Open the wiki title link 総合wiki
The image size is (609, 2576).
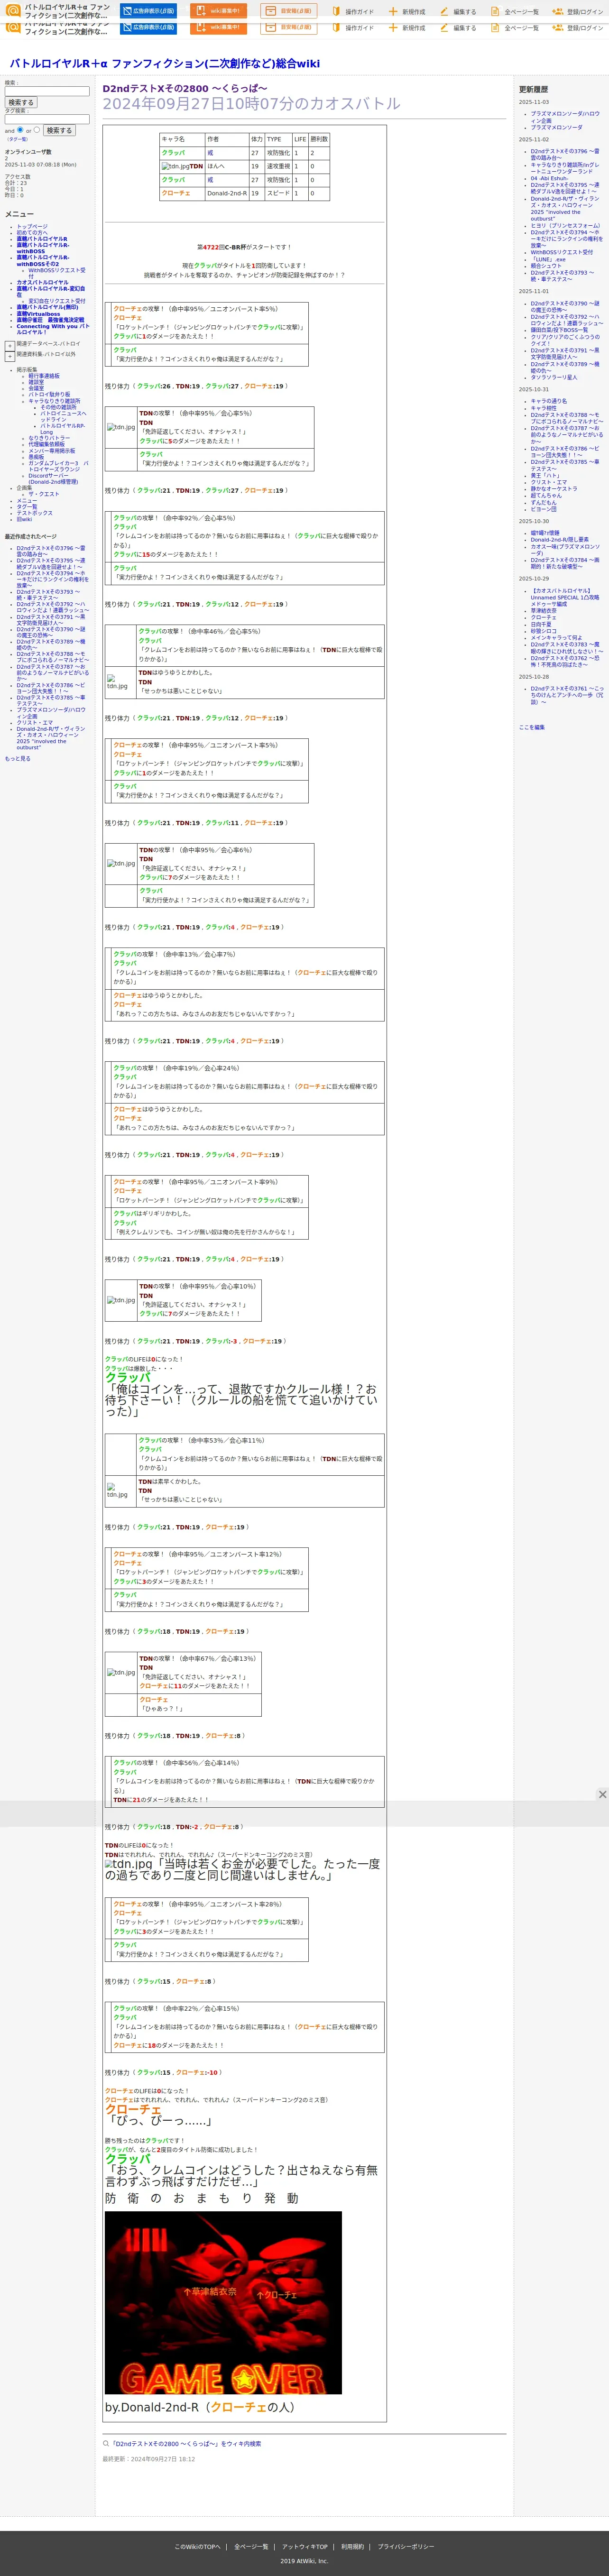165,63
